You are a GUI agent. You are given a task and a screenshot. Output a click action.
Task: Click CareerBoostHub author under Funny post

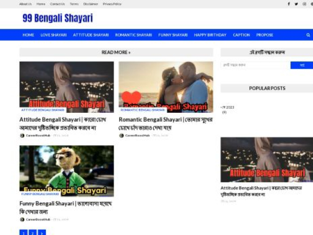(x=38, y=219)
